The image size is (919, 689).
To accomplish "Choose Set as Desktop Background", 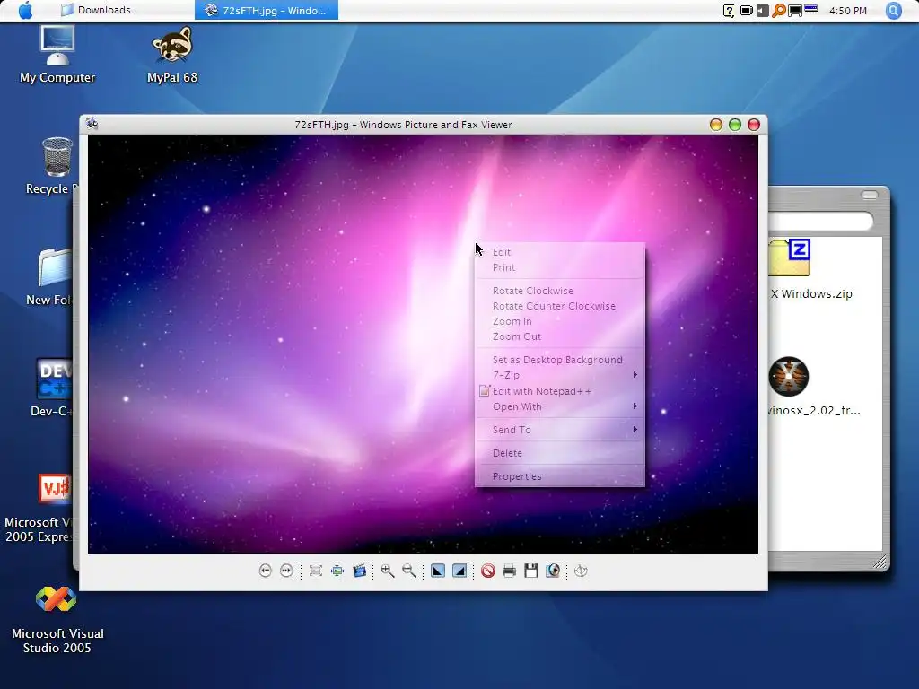I will [560, 360].
